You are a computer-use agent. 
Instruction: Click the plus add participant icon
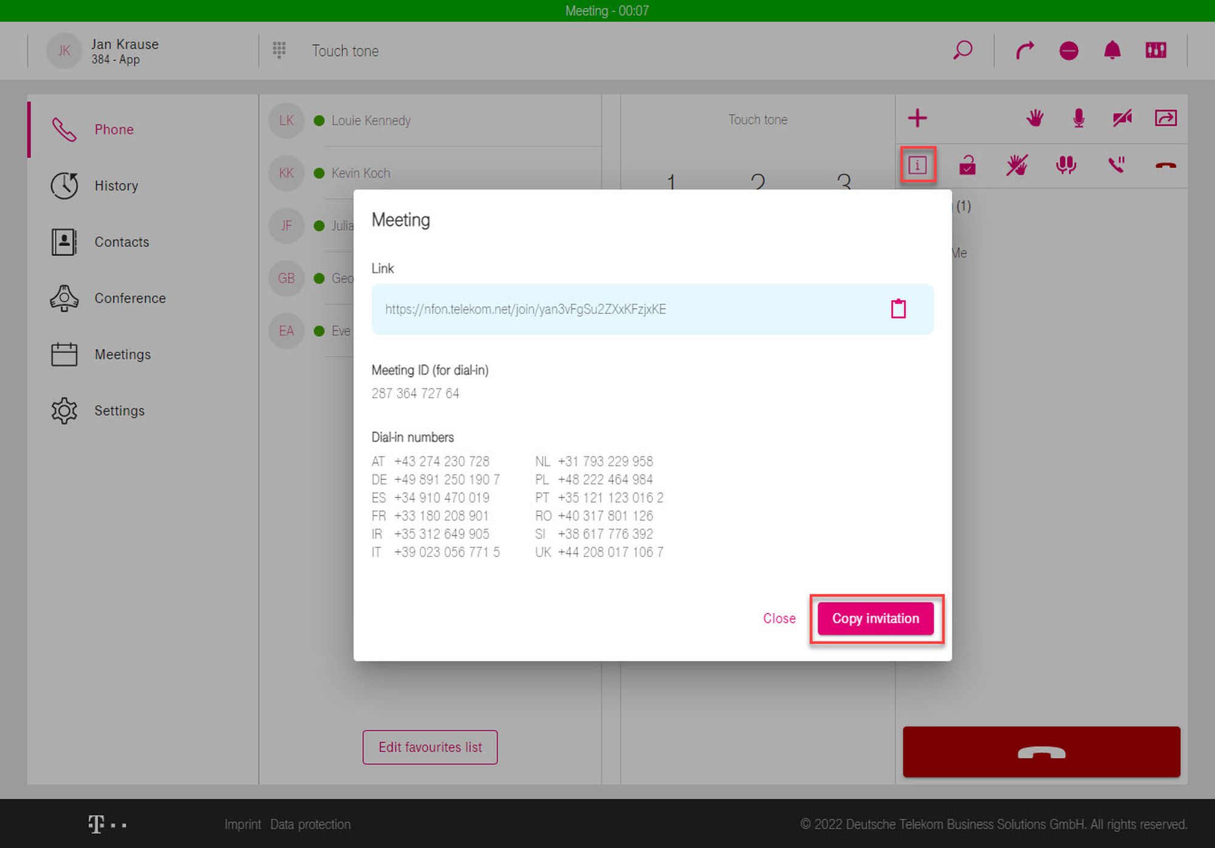point(917,118)
